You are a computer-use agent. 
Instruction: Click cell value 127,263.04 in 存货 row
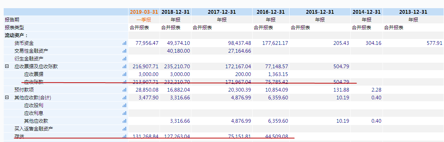(177, 136)
